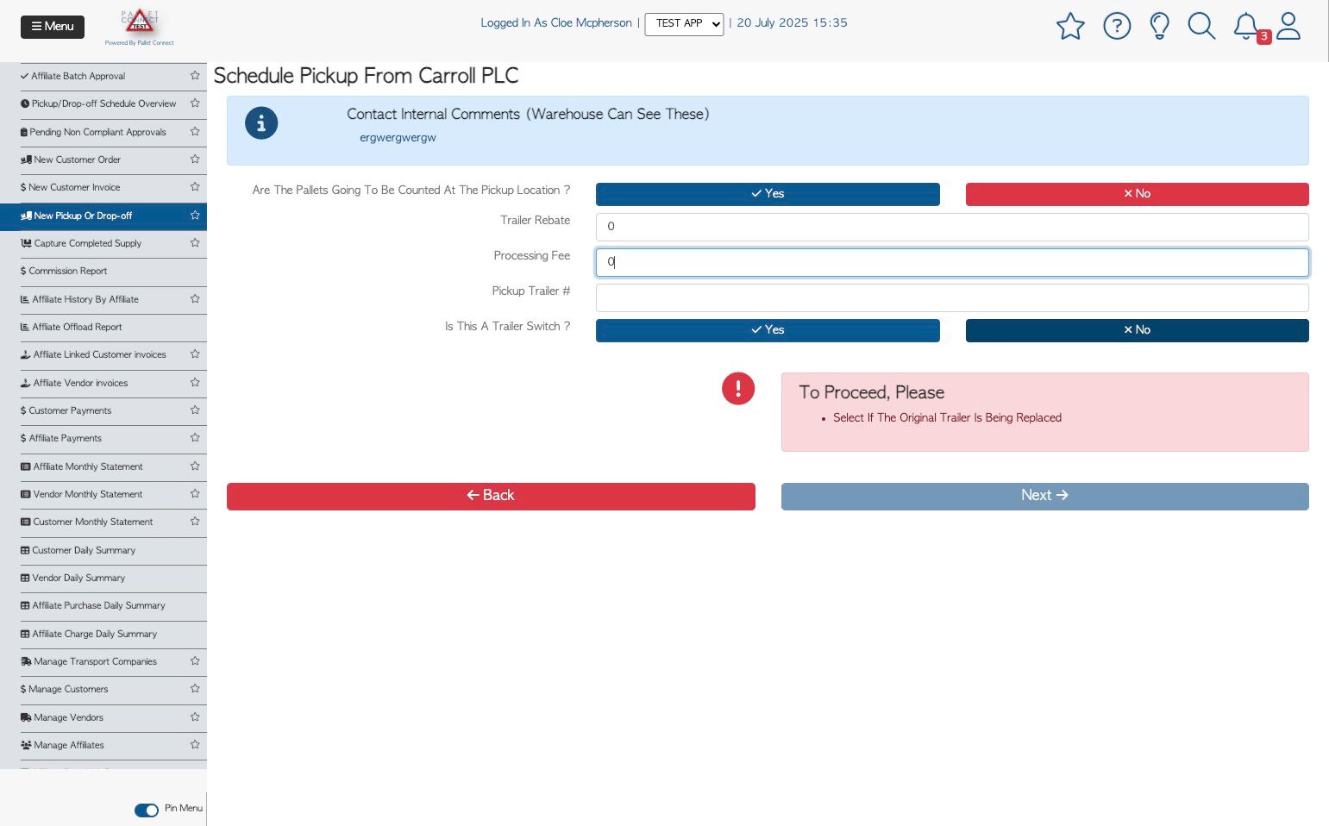Open Pickup/Drop-off Schedule Overview
Screen dimensions: 1329x826
coord(103,103)
